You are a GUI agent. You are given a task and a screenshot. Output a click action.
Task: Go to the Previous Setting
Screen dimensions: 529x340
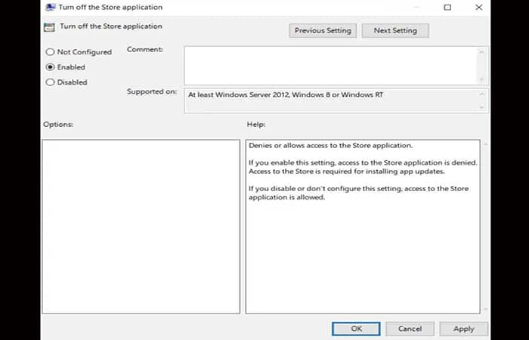pyautogui.click(x=323, y=31)
